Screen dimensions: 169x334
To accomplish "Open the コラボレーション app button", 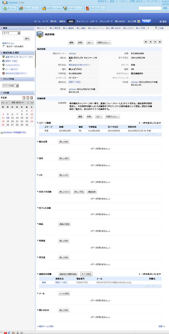I will (x=51, y=8).
